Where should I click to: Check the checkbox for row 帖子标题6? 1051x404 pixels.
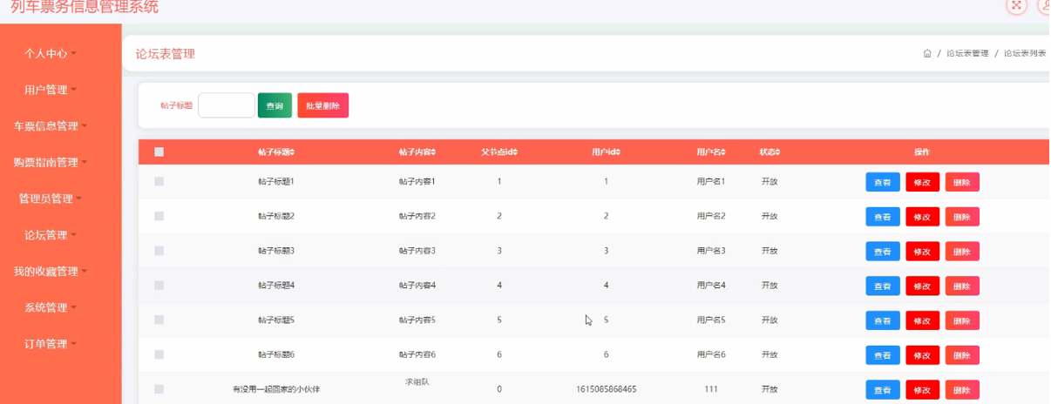pos(159,354)
